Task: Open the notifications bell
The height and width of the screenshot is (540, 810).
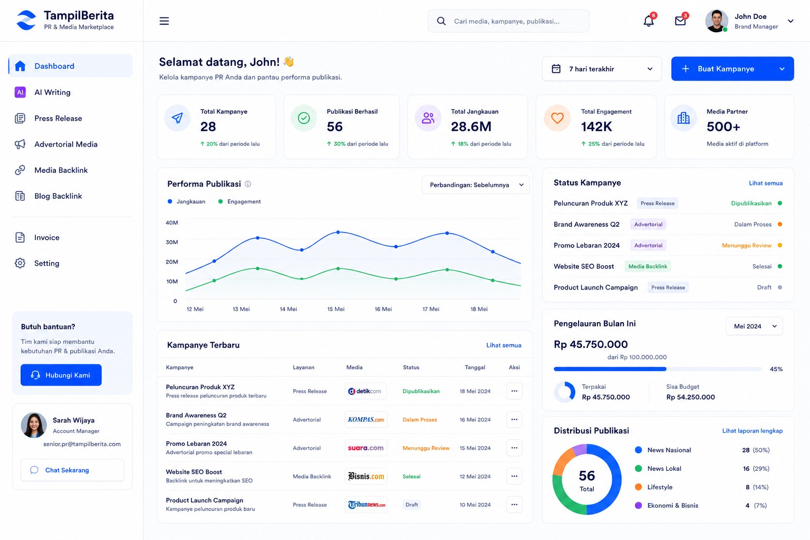Action: (649, 21)
